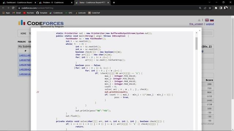Viewport: 234px width, 131px height.
Task: Open the PROBLEMS submenu
Action: (x=22, y=42)
